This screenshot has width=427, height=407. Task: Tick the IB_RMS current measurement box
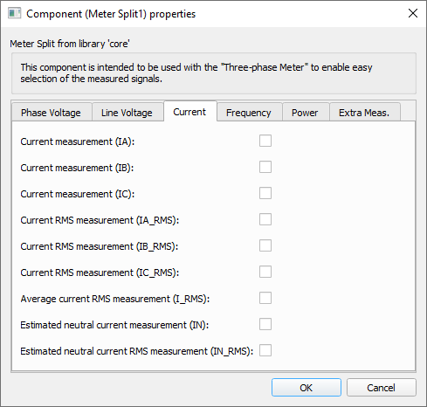265,245
